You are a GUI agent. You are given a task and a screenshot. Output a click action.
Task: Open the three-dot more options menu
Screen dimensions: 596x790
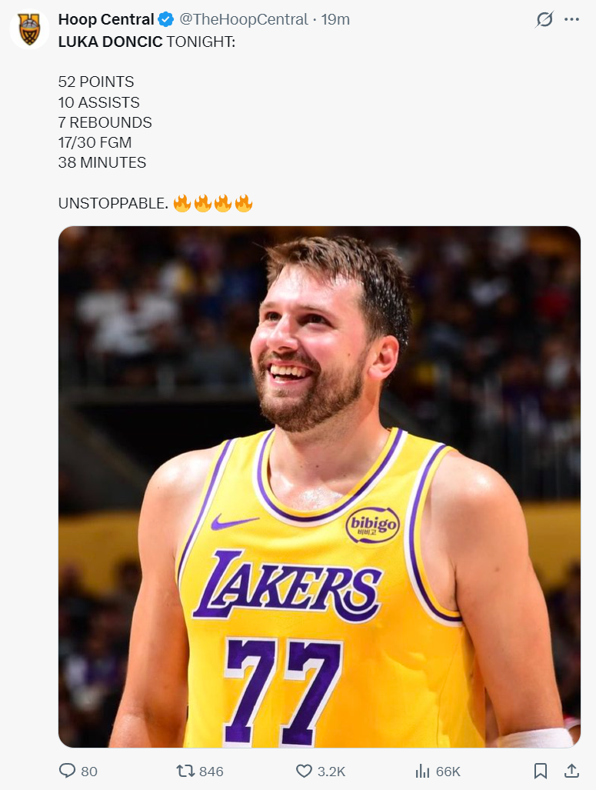click(572, 20)
